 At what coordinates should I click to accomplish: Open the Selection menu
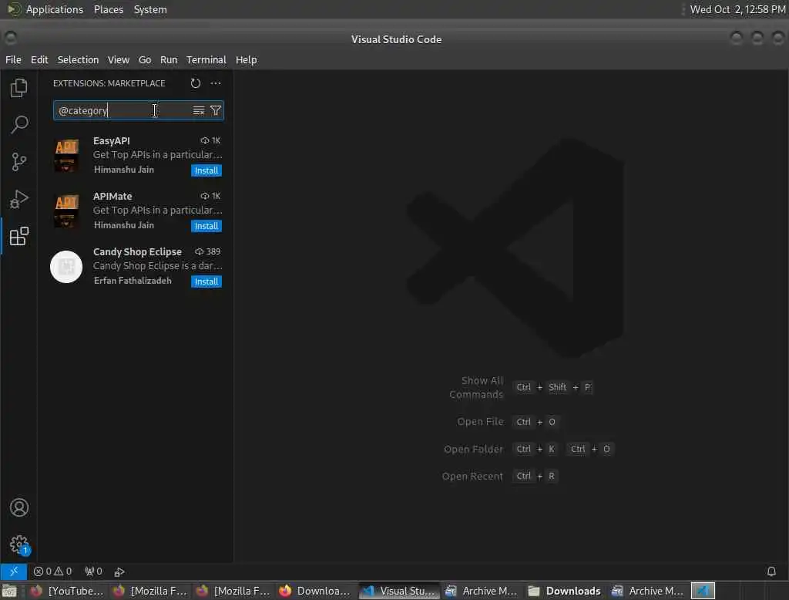click(78, 59)
